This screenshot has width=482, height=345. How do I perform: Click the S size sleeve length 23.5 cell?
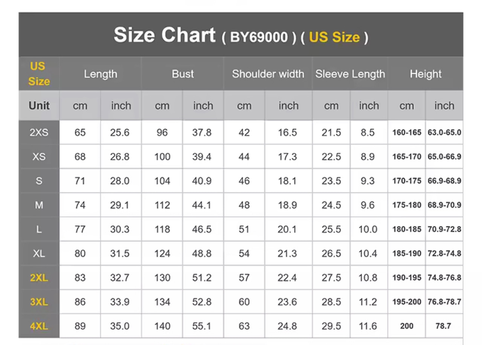331,181
